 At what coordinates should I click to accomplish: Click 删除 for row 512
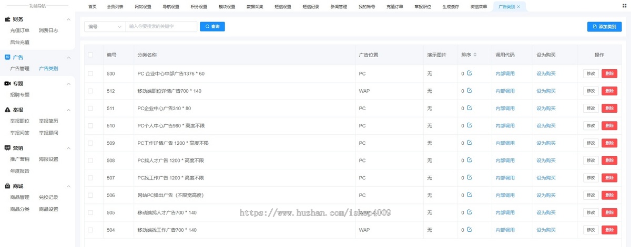click(x=609, y=91)
